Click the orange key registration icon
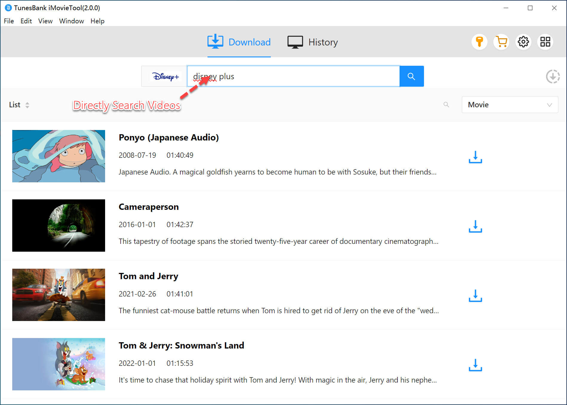This screenshot has height=405, width=567. [x=479, y=42]
